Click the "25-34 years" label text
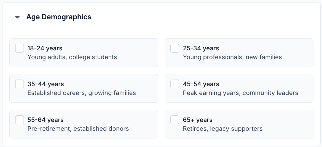322x147 pixels. [x=201, y=48]
